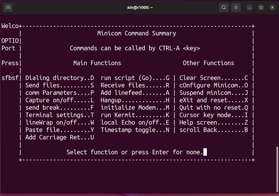Click 'Capture on/off.....L' entry
279x196 pixels.
point(60,100)
